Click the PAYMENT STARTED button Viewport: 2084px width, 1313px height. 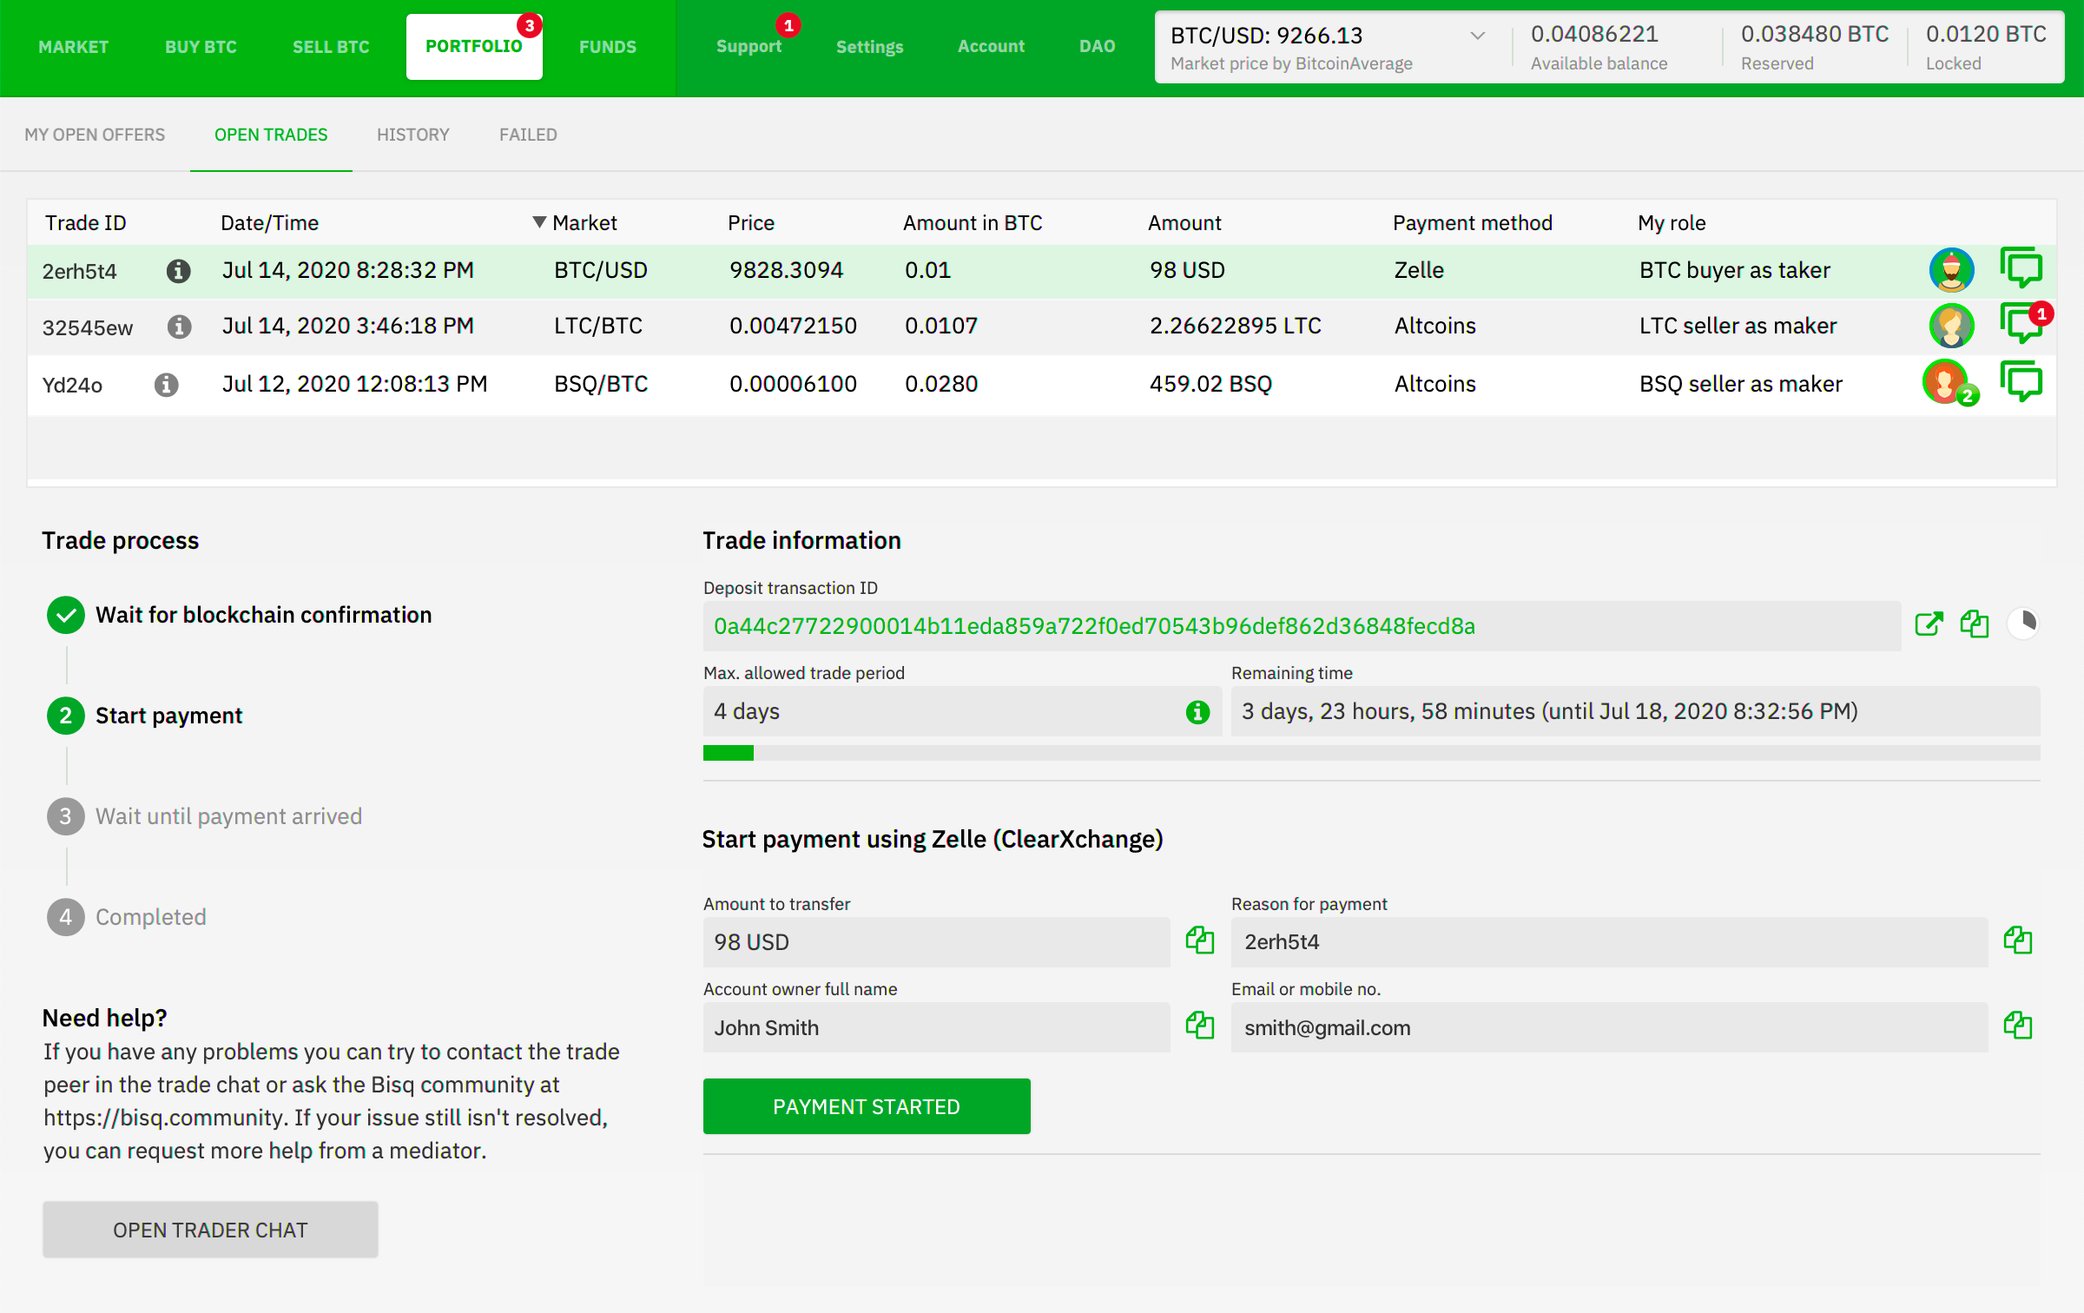coord(867,1105)
